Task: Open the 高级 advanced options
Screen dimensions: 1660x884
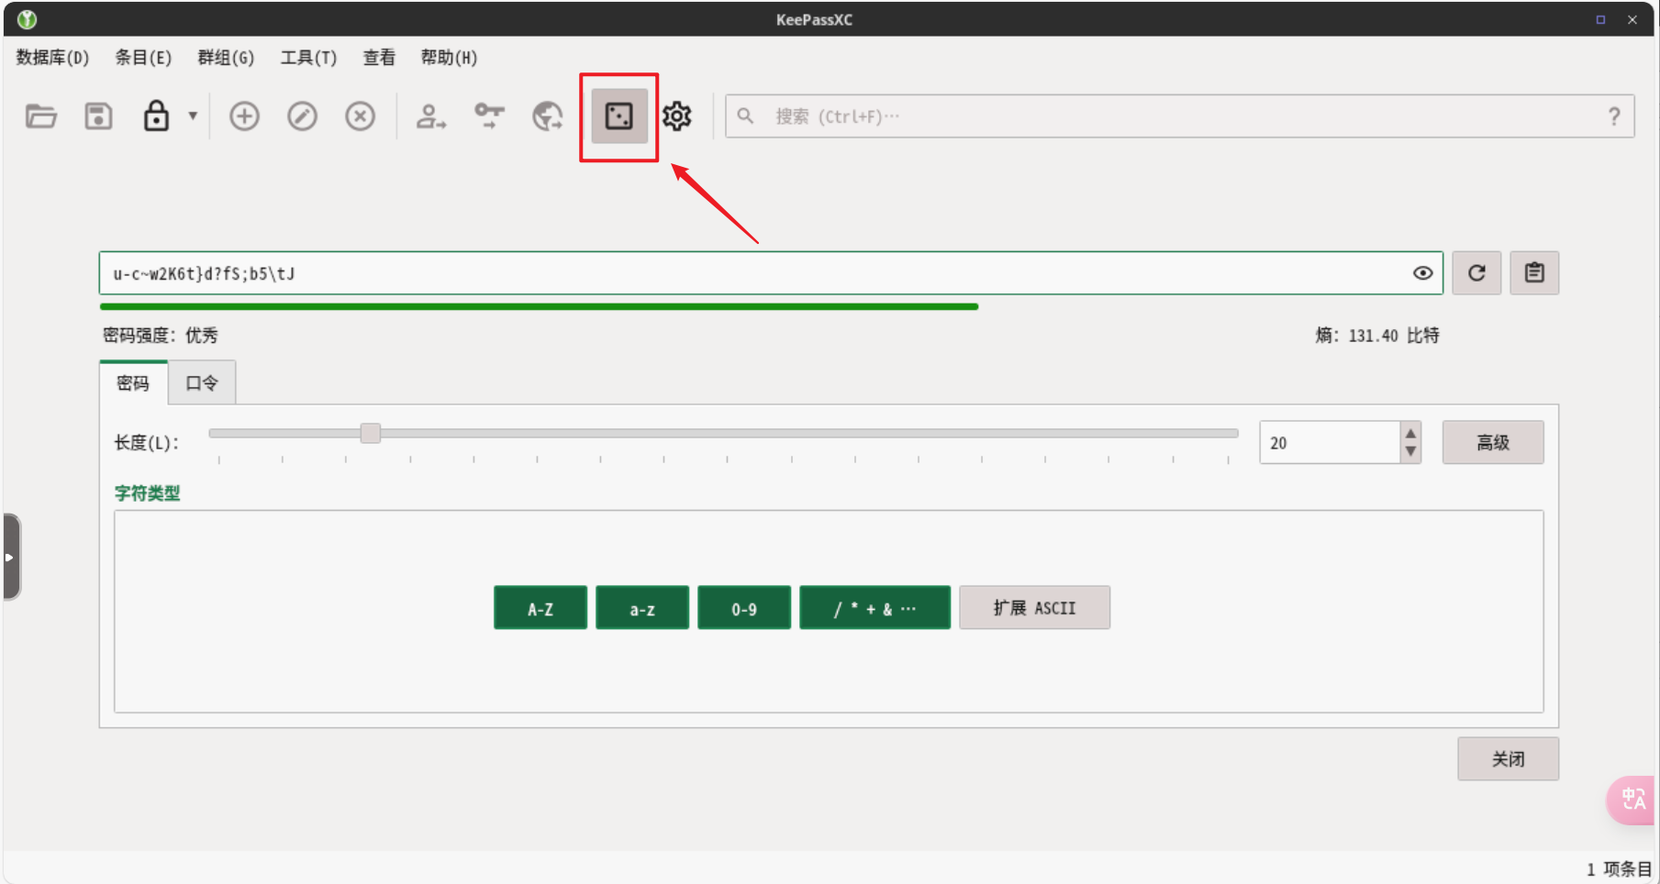Action: (1493, 443)
